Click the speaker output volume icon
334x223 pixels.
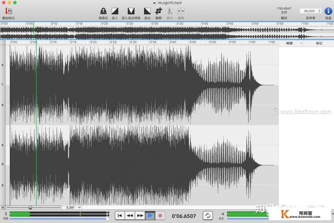click(x=223, y=214)
